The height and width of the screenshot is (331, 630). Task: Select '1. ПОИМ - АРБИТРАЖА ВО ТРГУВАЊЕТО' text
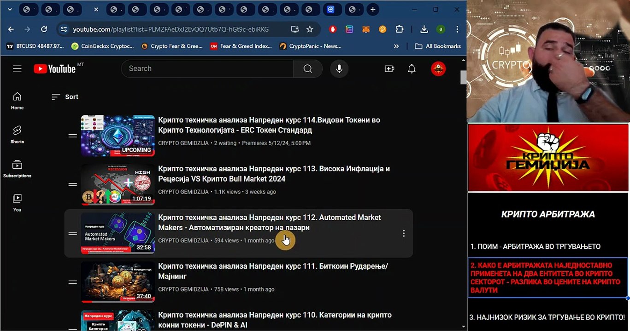coord(535,246)
